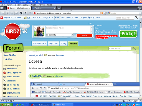Open messages envelope icon showing 105
The width and height of the screenshot is (142, 106).
click(x=26, y=18)
